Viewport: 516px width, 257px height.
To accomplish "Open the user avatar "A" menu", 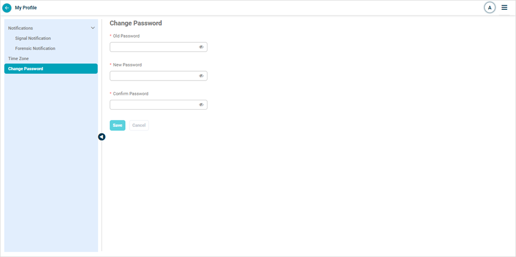I will (490, 8).
